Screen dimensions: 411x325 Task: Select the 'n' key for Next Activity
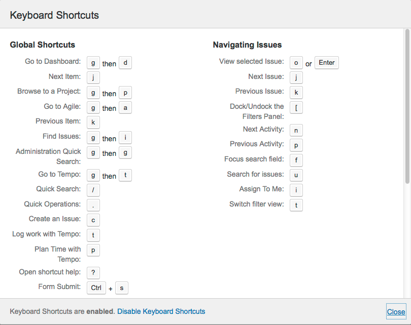(x=296, y=131)
